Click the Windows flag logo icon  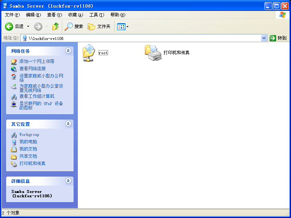(x=282, y=15)
